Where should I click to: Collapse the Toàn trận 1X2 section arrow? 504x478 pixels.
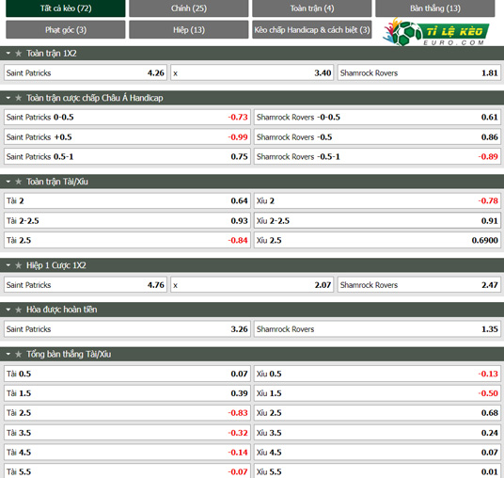coord(8,53)
